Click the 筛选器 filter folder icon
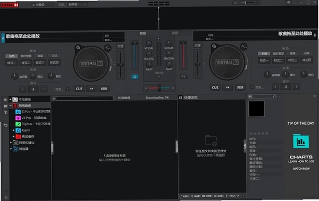 click(x=15, y=149)
